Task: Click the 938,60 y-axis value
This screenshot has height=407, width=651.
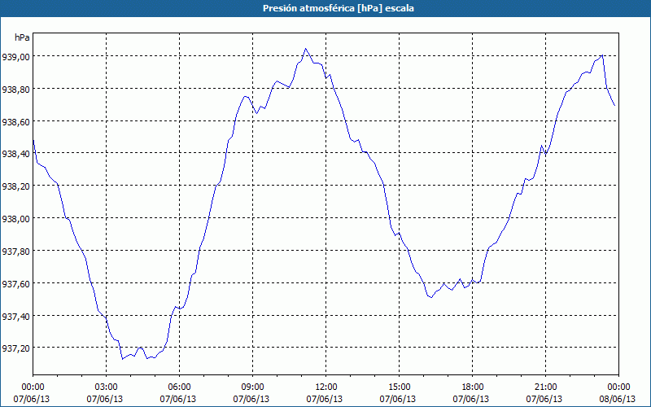Action: point(15,121)
